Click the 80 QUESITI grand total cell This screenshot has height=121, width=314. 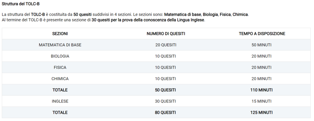pos(166,113)
